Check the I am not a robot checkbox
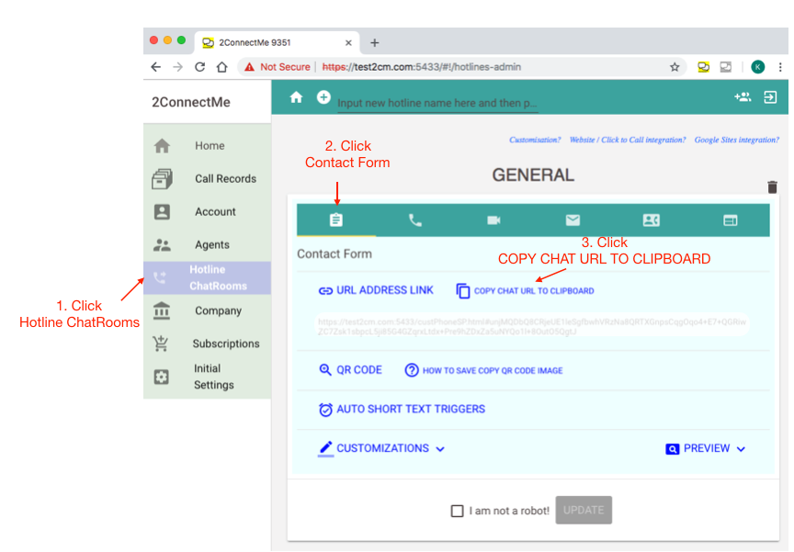Image resolution: width=794 pixels, height=552 pixels. (457, 511)
